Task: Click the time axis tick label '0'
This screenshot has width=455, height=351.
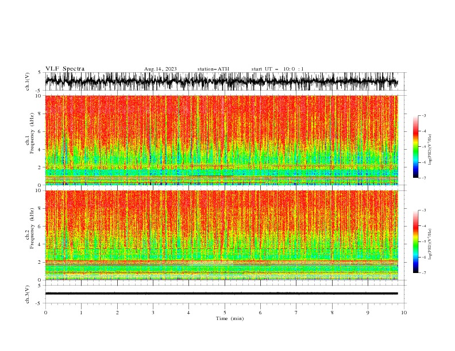Action: tap(45, 313)
